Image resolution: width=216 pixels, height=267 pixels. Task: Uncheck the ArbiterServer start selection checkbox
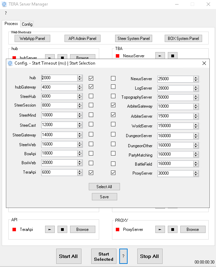[113, 115]
